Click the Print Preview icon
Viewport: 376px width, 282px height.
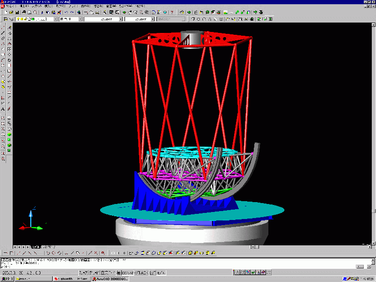point(30,12)
